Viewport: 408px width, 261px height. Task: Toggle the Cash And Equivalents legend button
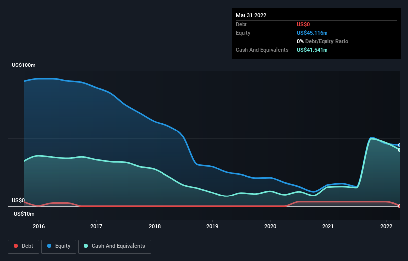[x=114, y=246]
